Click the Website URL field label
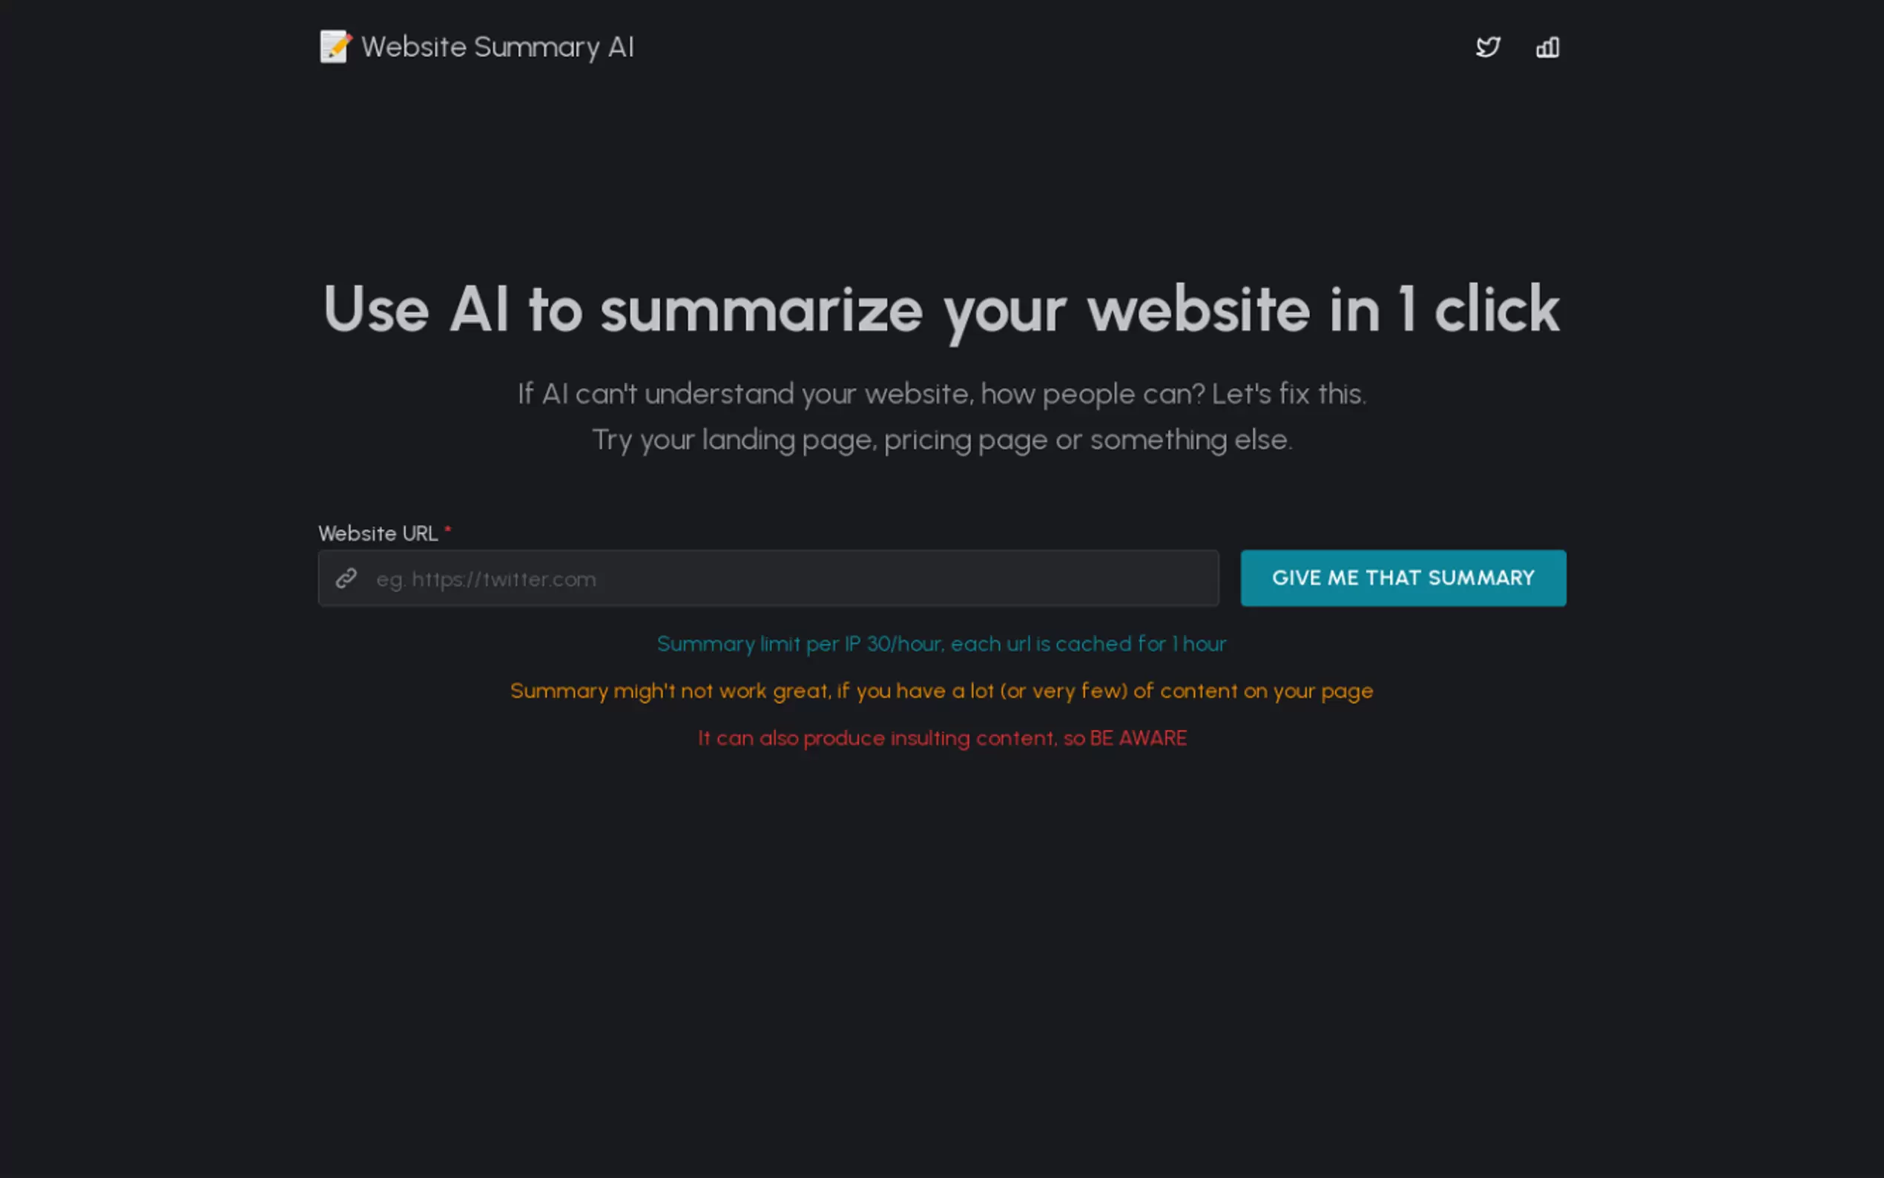Image resolution: width=1884 pixels, height=1178 pixels. [x=378, y=533]
